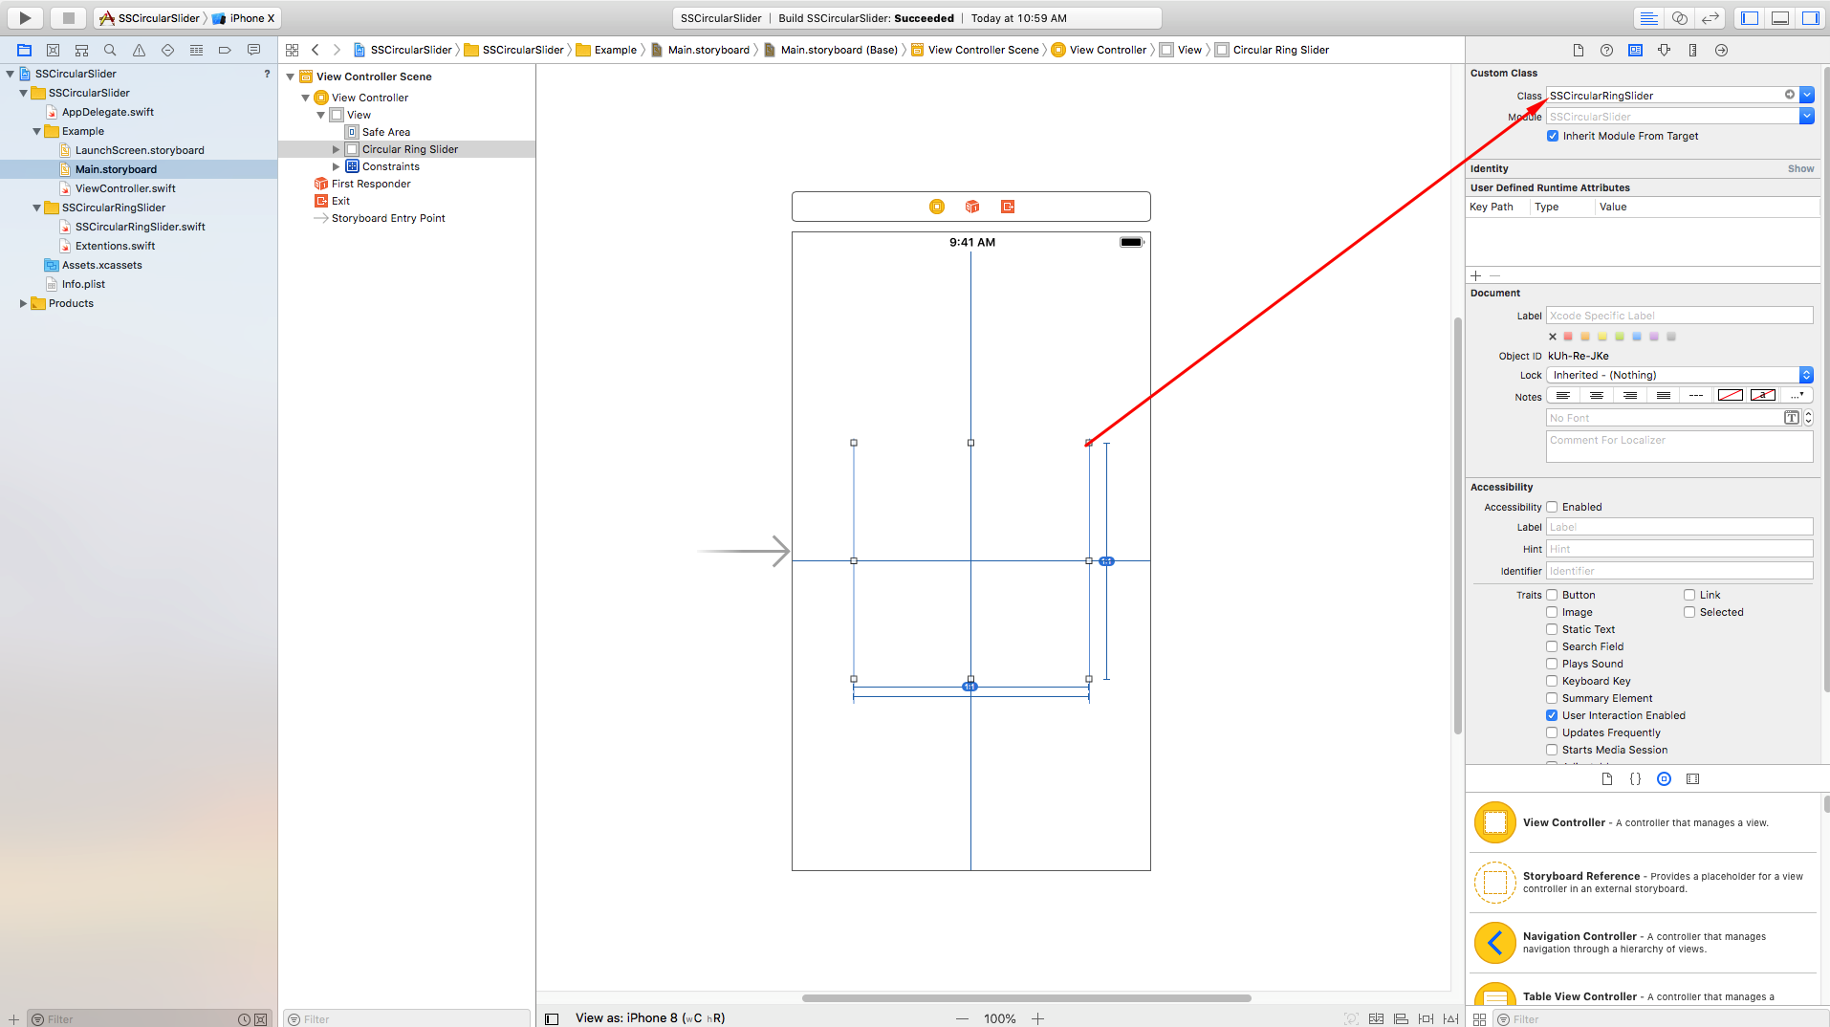Open the Report navigator tab
Screen dimensions: 1830x1027
tap(253, 50)
